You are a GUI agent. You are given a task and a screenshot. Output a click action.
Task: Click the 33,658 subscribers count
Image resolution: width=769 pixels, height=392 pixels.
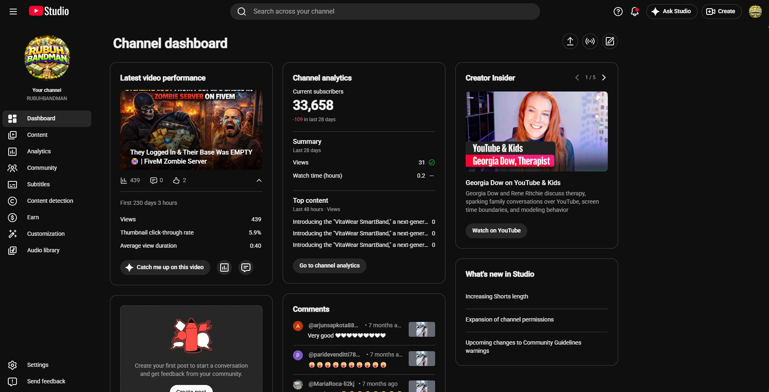[313, 106]
